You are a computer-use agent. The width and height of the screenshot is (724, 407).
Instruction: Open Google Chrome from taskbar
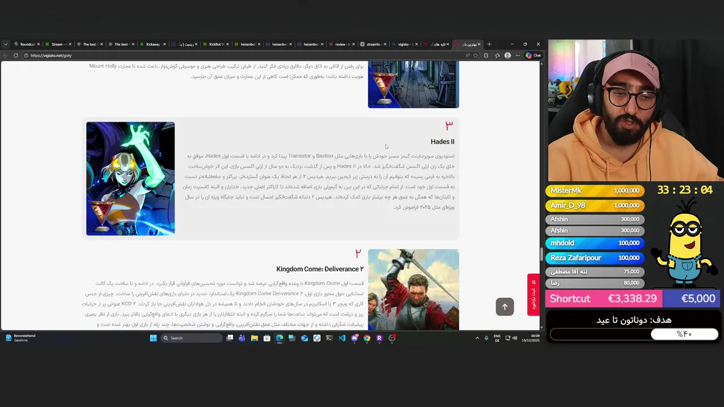coord(367,338)
